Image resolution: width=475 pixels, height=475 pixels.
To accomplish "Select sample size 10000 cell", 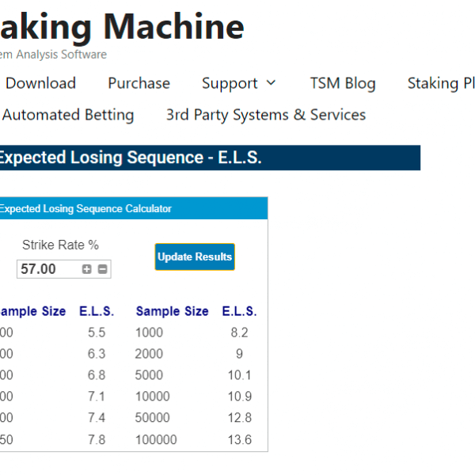I will click(x=152, y=397).
